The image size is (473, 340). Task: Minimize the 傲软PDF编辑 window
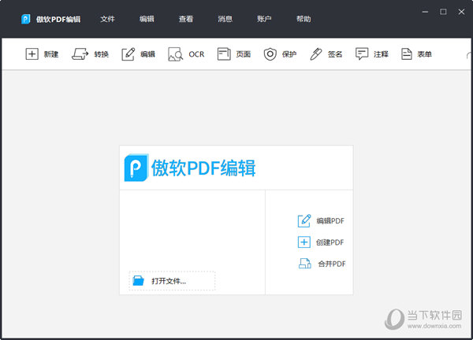pos(426,12)
